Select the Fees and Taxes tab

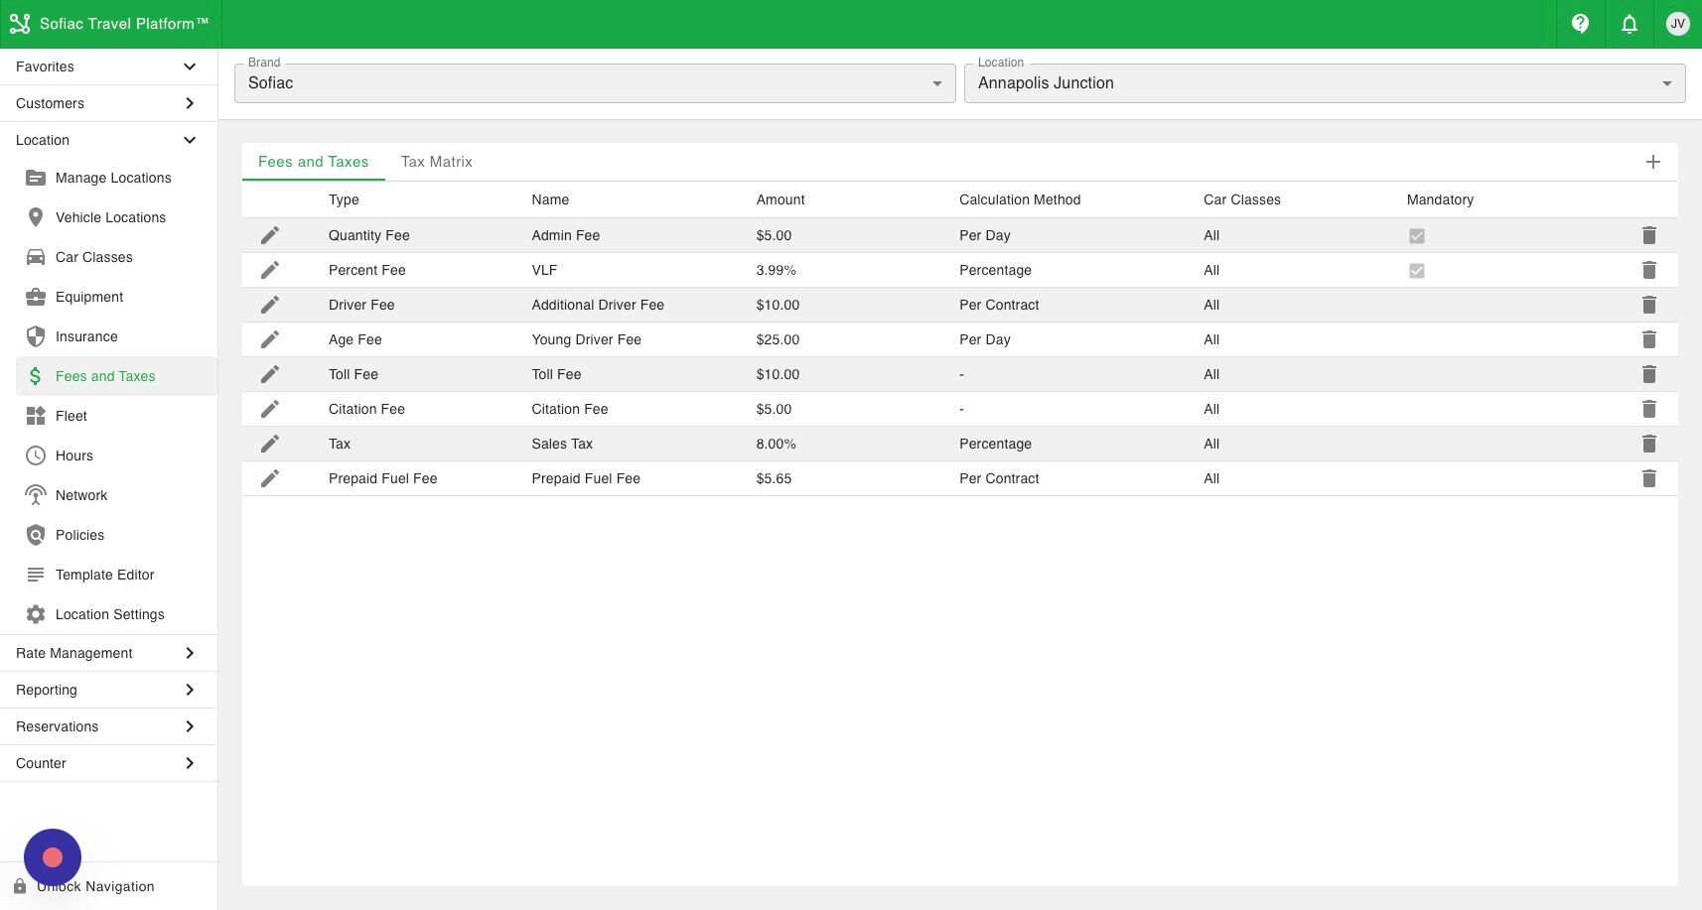(x=313, y=162)
